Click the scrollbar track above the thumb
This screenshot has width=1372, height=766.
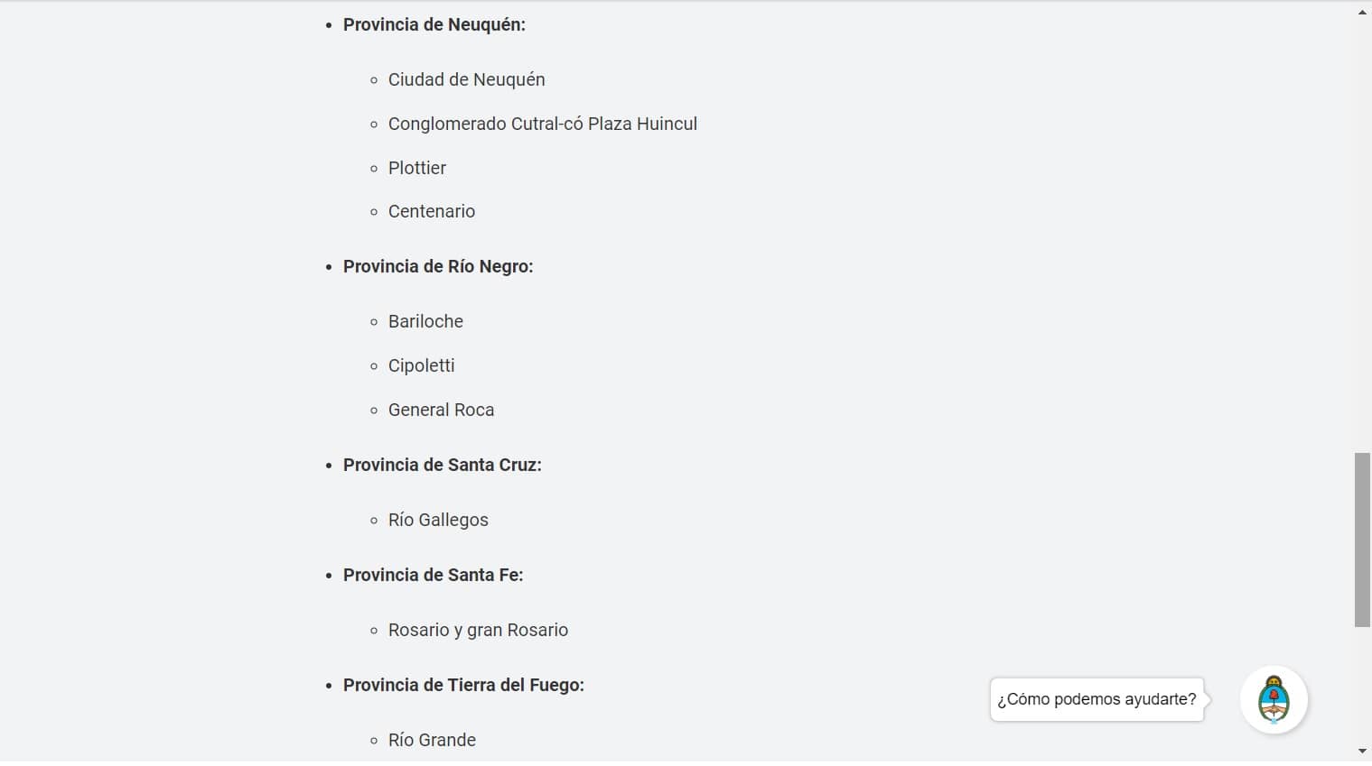click(1362, 235)
